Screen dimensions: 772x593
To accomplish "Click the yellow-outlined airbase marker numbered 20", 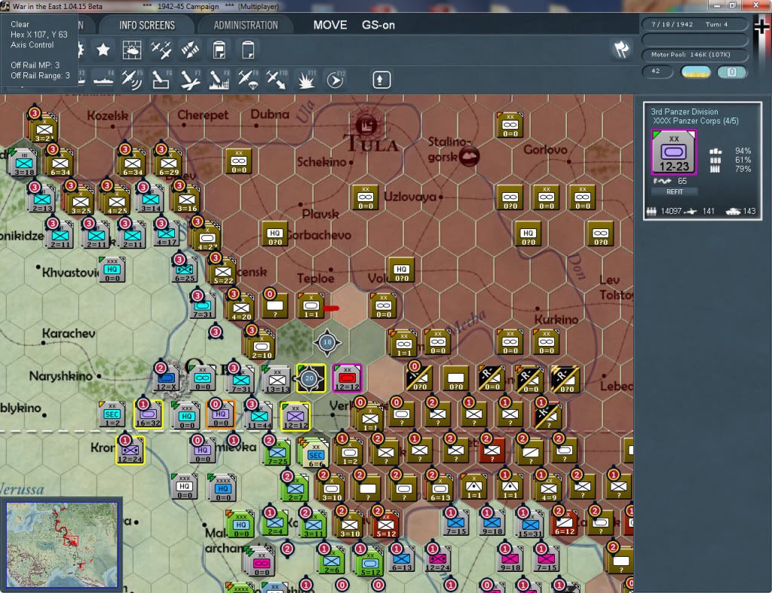I will tap(310, 378).
